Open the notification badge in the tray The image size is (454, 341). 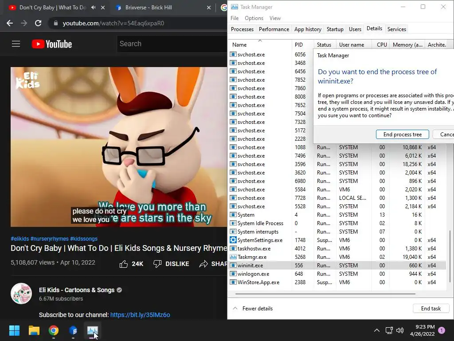442,330
